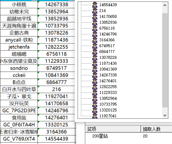Select spreadsheet cell 14276401

pos(56,118)
